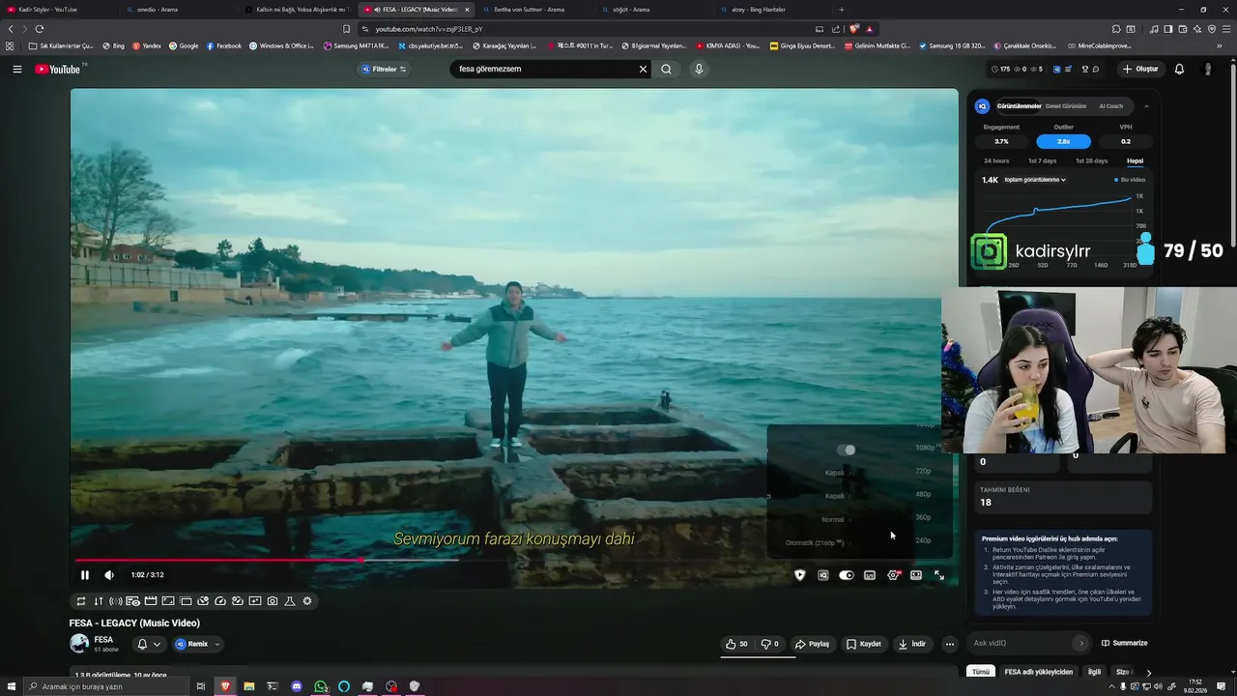1237x696 pixels.
Task: Pause the video
Action: [85, 575]
